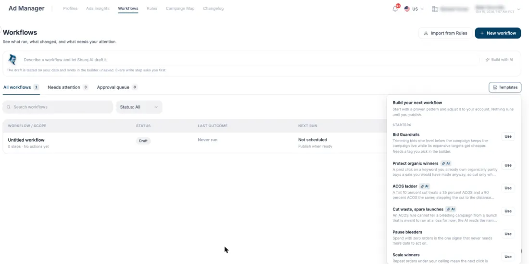Use the Pause bleeders template
The width and height of the screenshot is (529, 264).
508,234
